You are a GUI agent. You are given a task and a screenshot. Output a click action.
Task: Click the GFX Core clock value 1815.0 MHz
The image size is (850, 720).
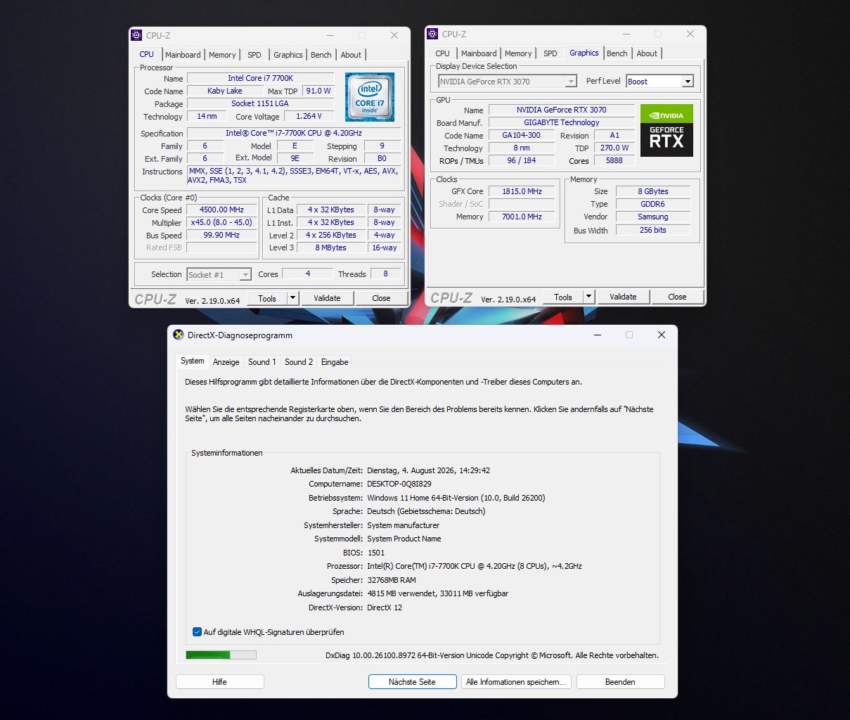pos(522,191)
